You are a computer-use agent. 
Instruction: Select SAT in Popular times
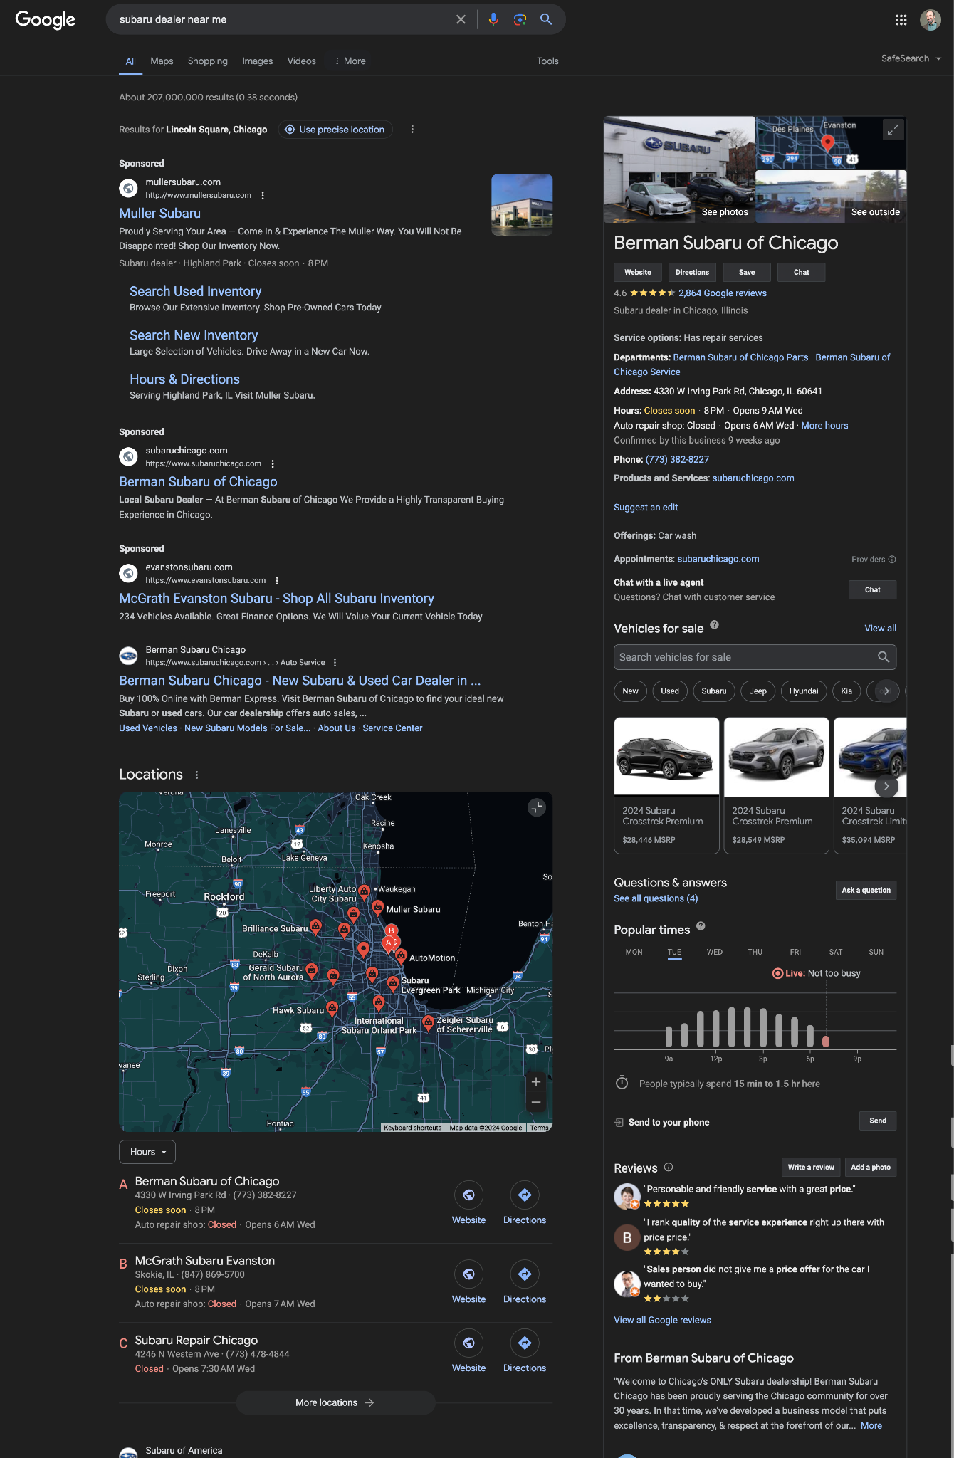[x=836, y=952]
